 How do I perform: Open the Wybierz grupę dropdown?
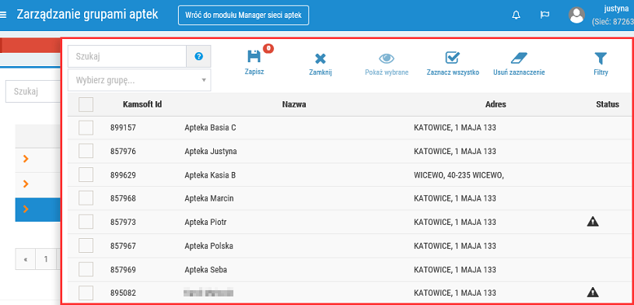139,80
